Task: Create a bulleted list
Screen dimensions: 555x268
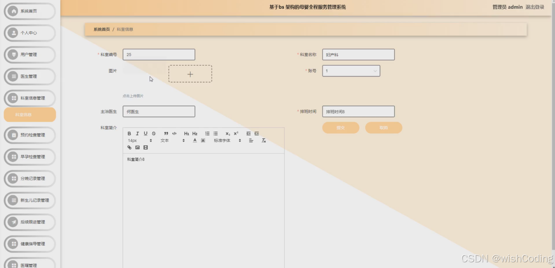Action: coord(216,134)
